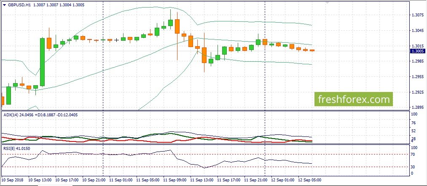Click the 1.2895 price axis label
The width and height of the screenshot is (427, 186).
[x=417, y=107]
